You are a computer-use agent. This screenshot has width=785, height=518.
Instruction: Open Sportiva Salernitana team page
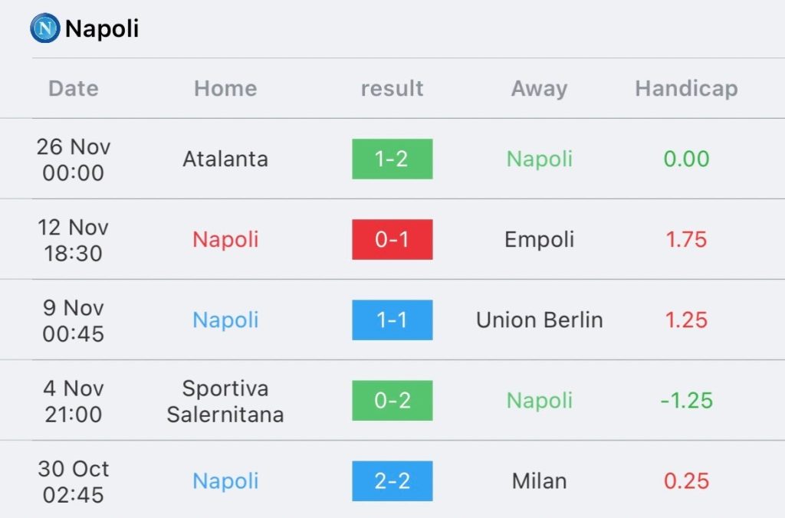click(x=225, y=402)
